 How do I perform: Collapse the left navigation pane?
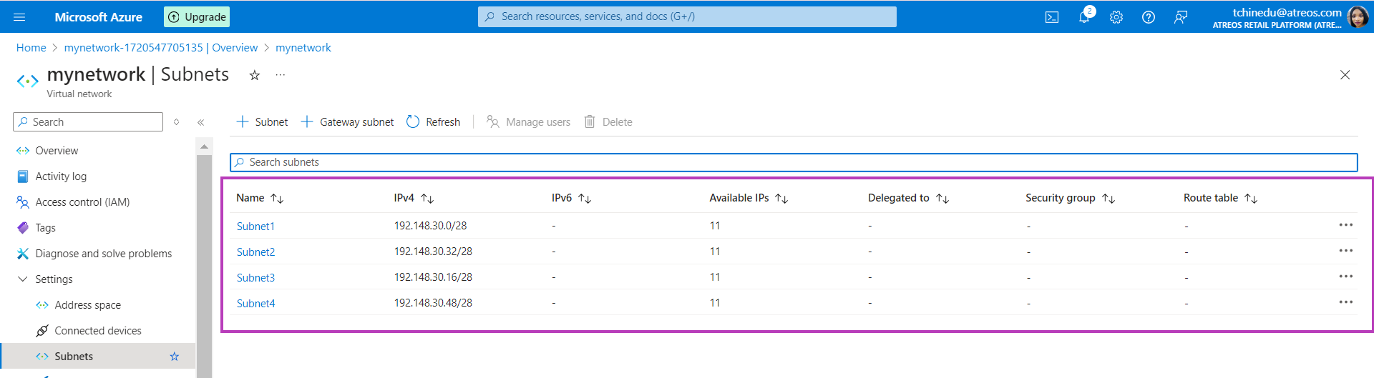[x=201, y=122]
